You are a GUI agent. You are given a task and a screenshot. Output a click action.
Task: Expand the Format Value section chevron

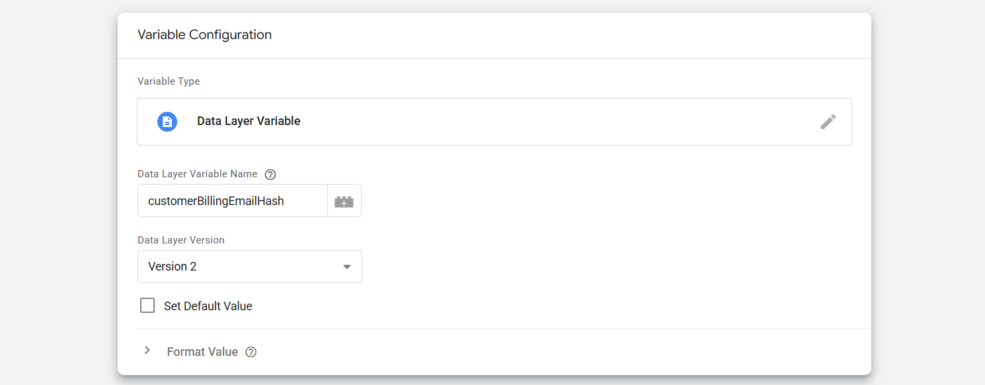click(147, 351)
